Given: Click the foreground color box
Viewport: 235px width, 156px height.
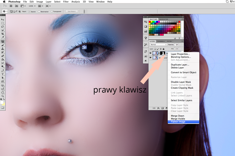Looking at the screenshot, I should pos(2,102).
